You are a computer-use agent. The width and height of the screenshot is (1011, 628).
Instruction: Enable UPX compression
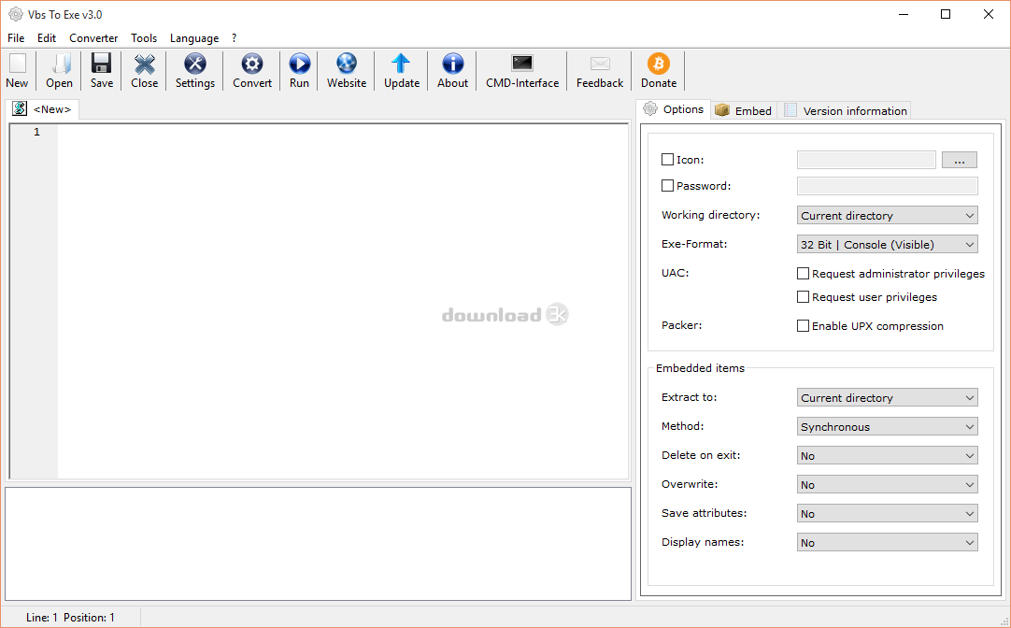(x=803, y=325)
